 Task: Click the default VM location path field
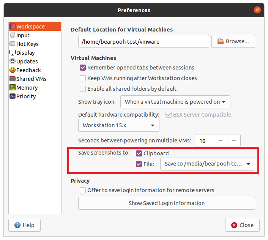coord(143,41)
